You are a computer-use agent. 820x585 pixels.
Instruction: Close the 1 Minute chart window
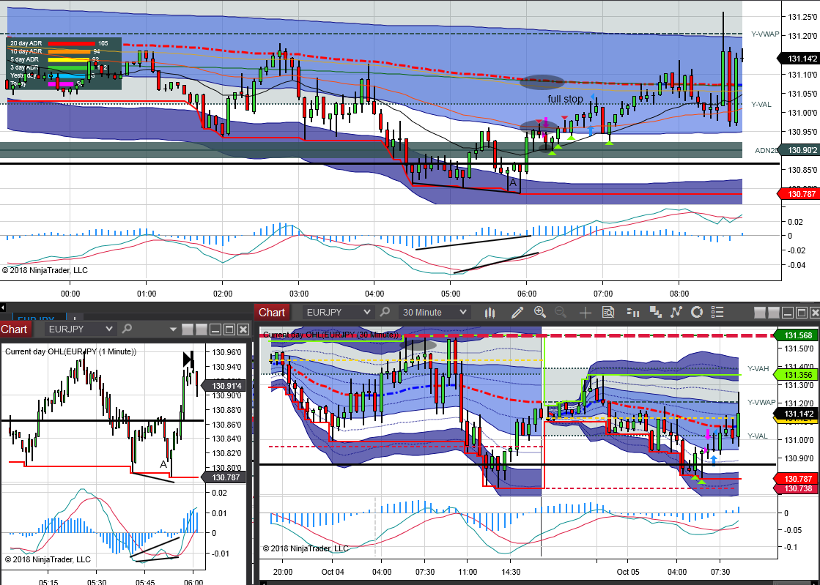tap(243, 329)
